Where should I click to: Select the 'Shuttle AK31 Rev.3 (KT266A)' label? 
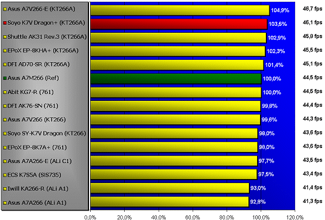point(47,36)
